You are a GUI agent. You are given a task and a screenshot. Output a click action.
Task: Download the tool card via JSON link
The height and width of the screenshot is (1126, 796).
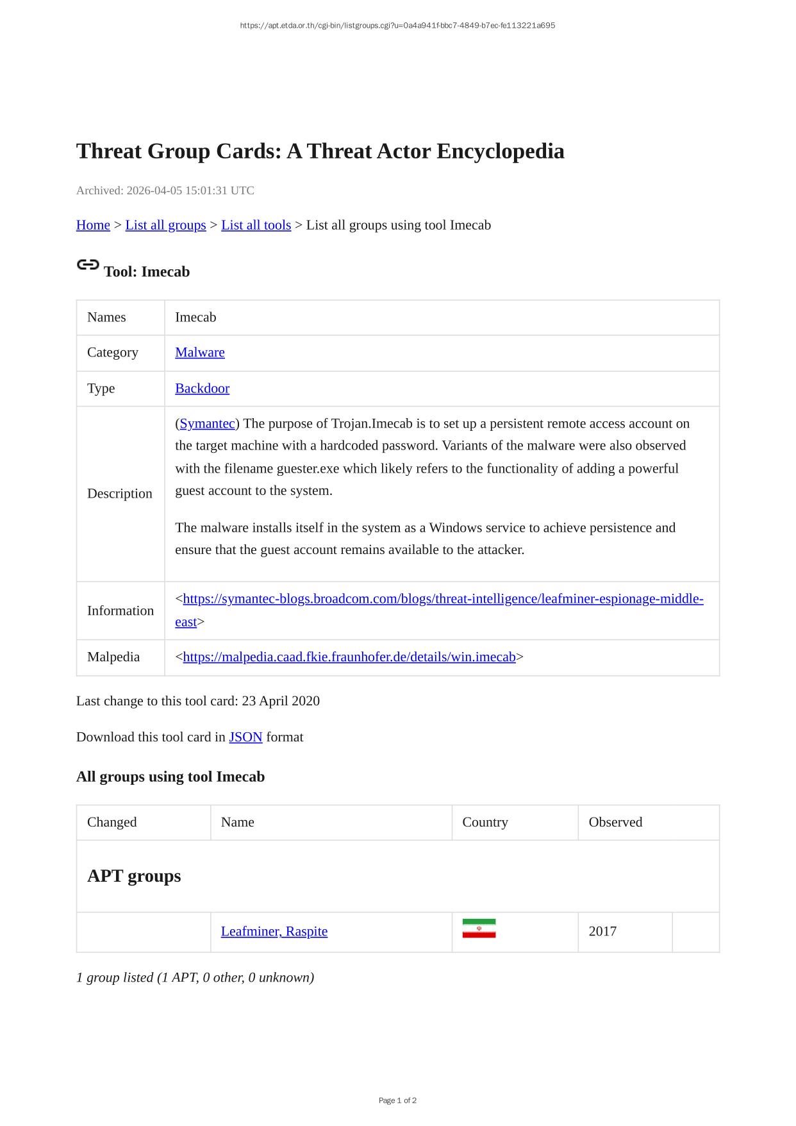(x=245, y=737)
